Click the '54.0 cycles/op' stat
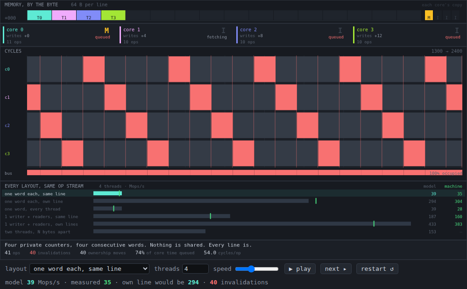The height and width of the screenshot is (289, 467). [x=222, y=253]
